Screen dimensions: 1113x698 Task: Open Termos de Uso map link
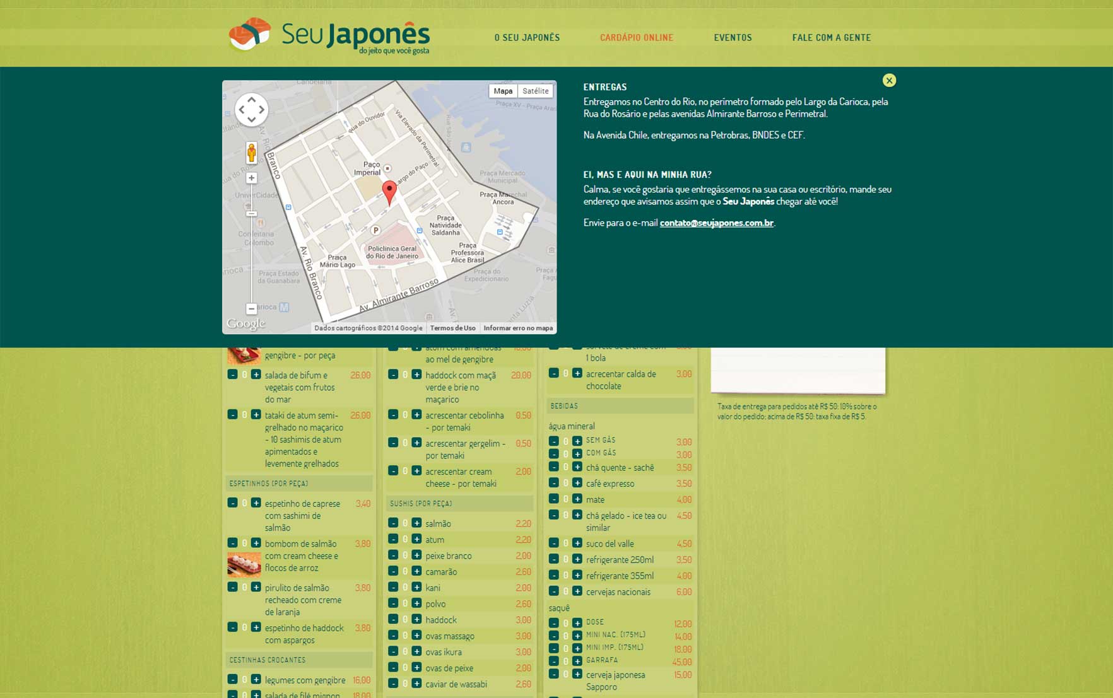[452, 328]
